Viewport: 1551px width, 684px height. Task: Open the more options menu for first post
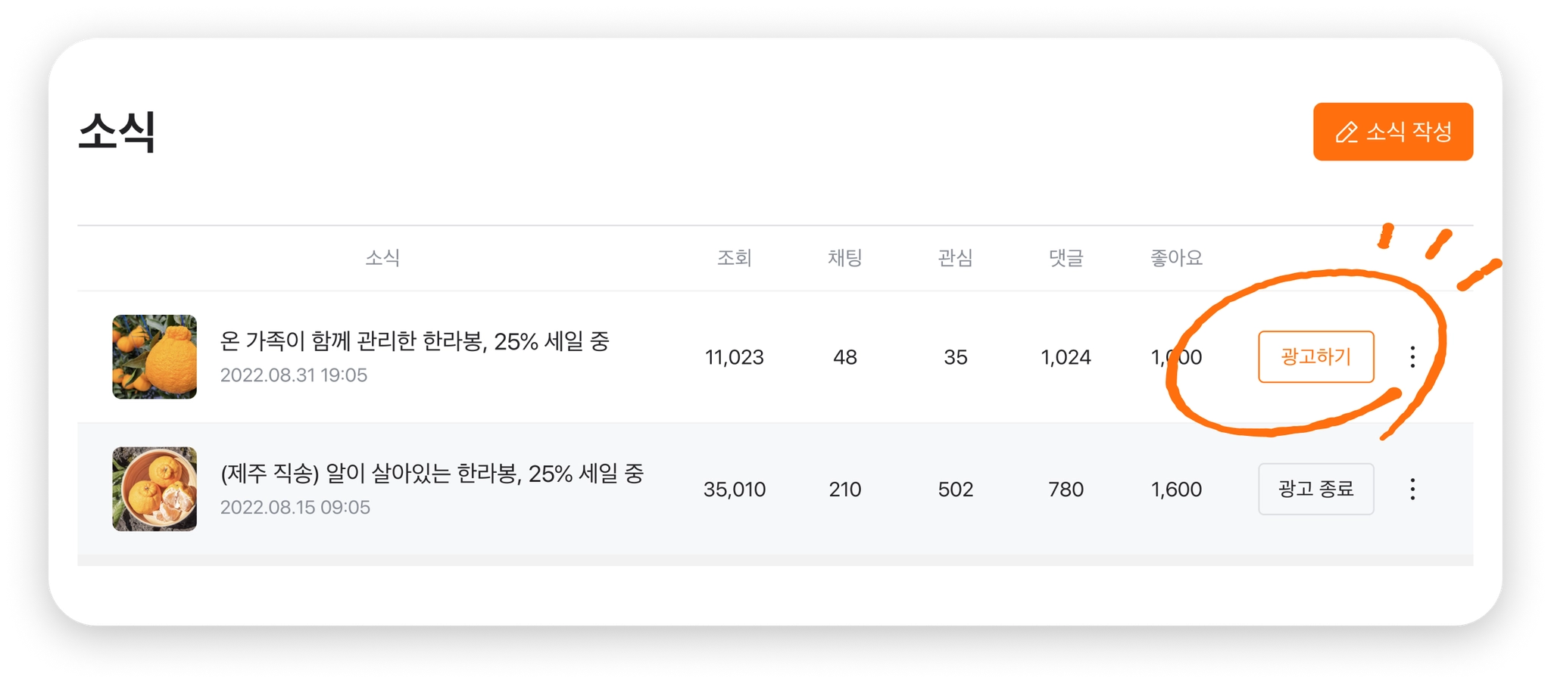pos(1412,356)
